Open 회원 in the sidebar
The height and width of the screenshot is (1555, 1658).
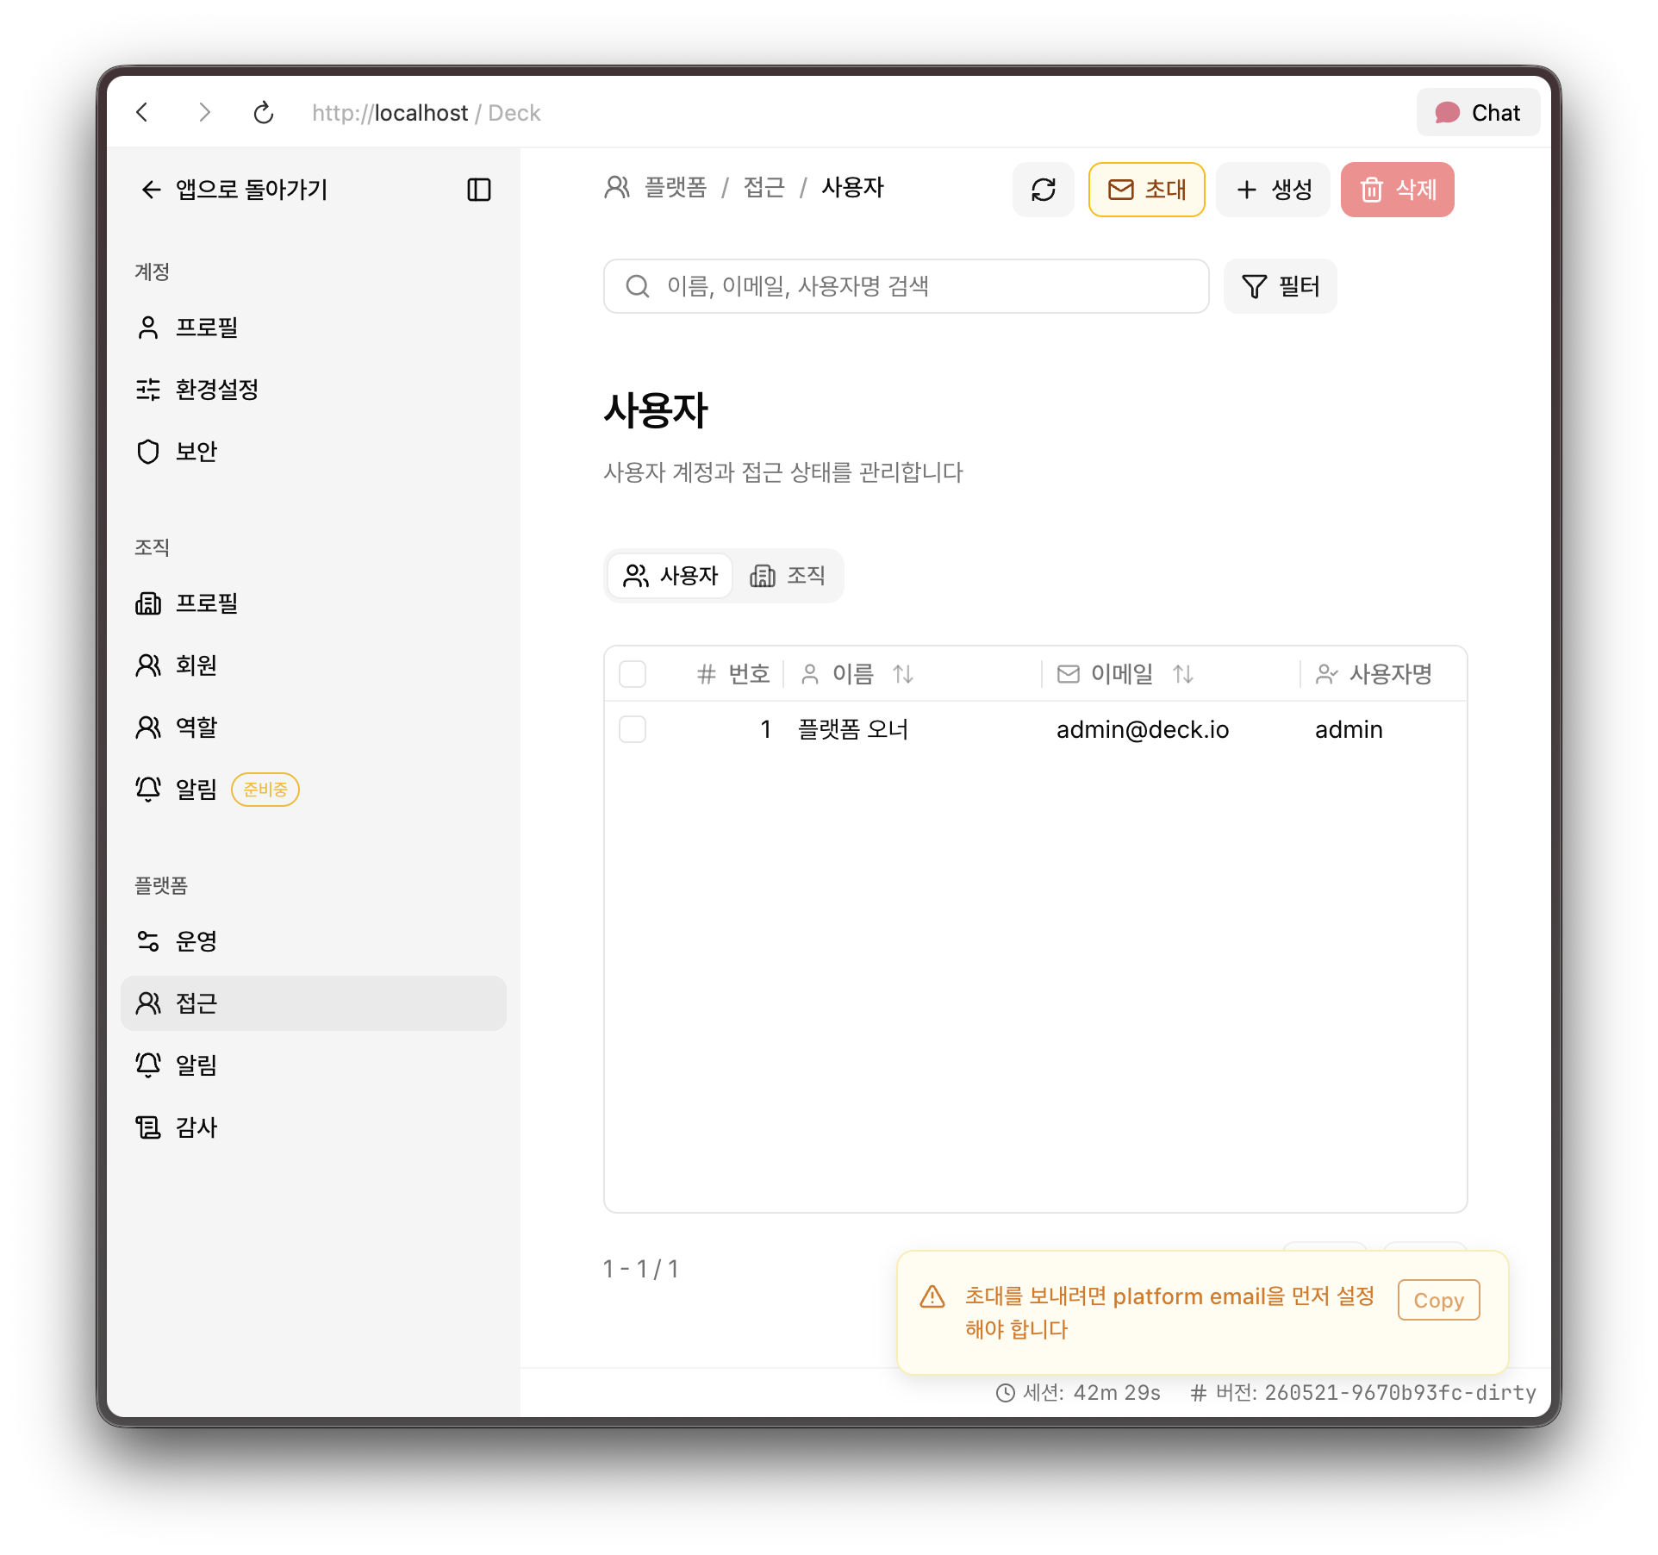(314, 665)
